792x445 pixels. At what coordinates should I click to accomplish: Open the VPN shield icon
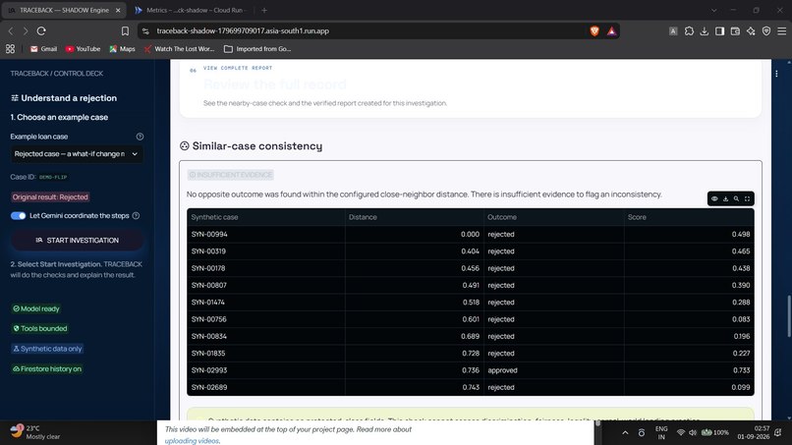click(766, 30)
